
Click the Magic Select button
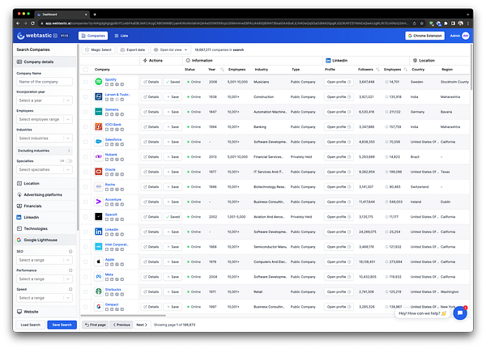coord(98,49)
